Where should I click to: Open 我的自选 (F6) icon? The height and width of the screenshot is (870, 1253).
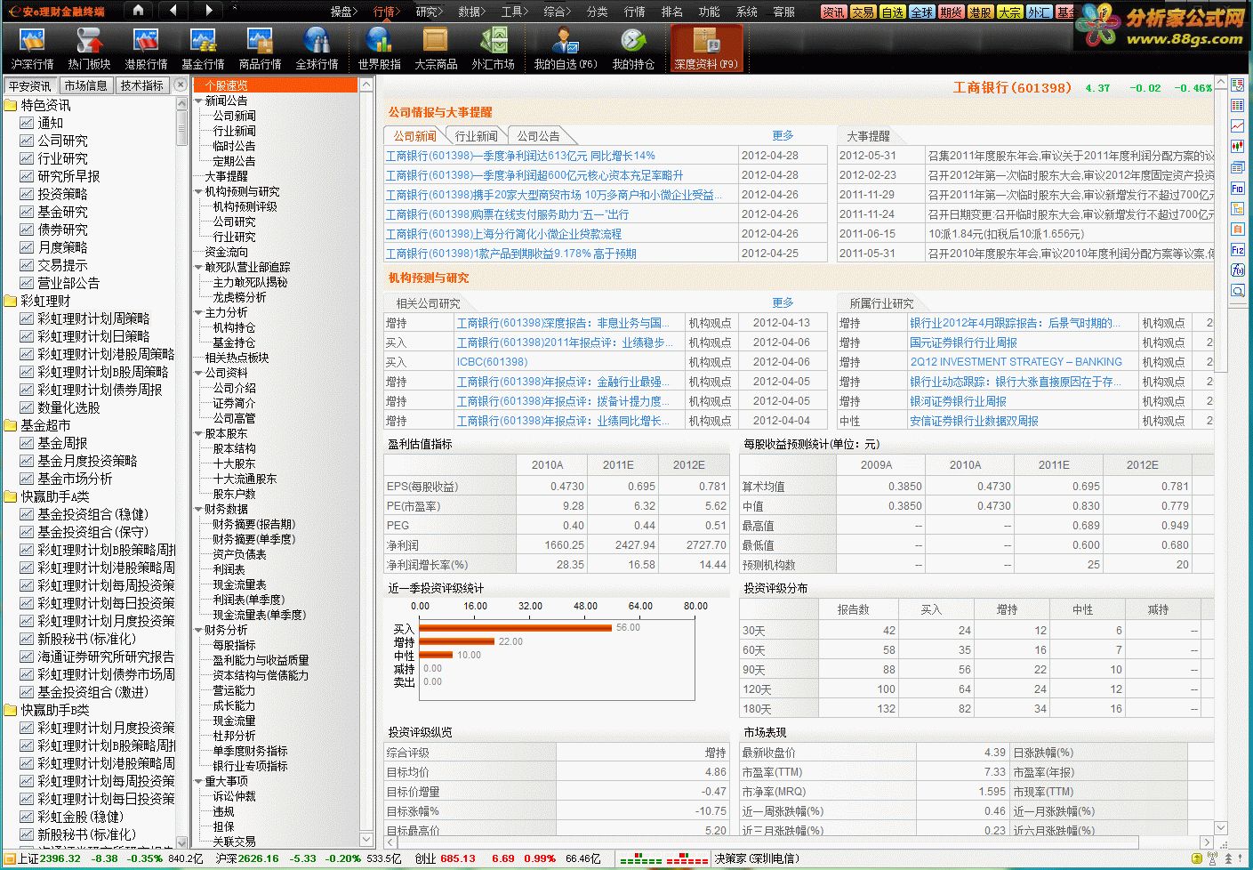[x=565, y=48]
